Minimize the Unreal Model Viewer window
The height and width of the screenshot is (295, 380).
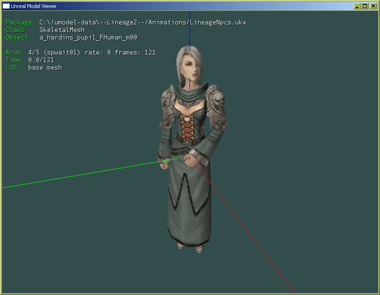pos(357,6)
